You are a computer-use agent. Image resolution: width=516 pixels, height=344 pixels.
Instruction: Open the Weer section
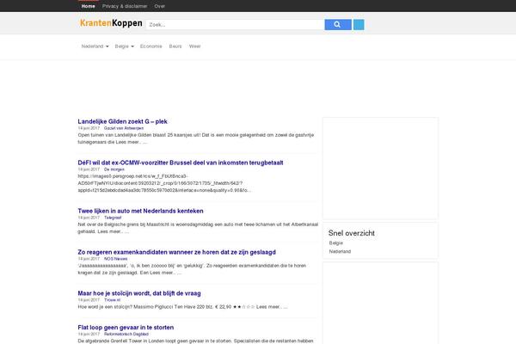[x=195, y=46]
